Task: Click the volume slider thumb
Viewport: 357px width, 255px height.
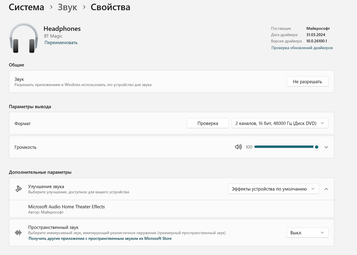Action: coord(316,147)
